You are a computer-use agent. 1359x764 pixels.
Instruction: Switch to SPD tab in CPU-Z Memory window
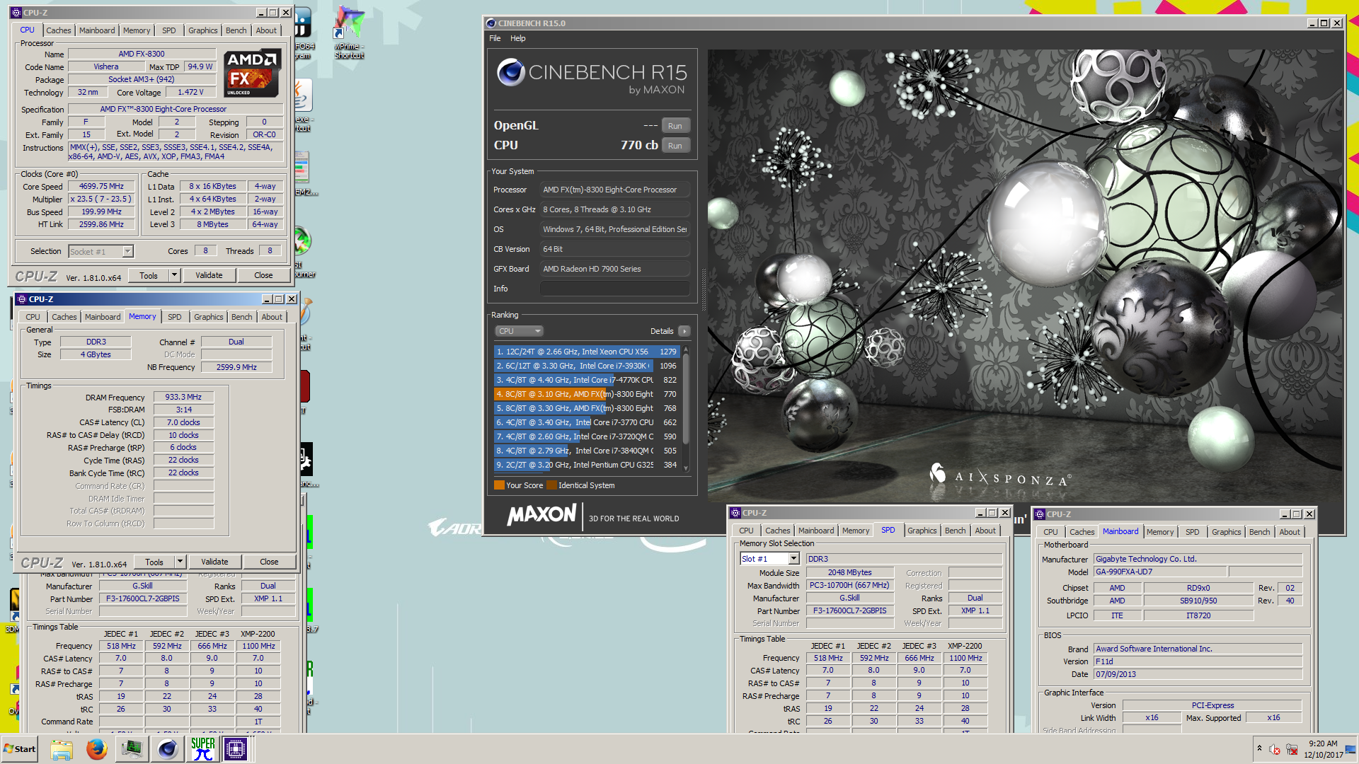(x=174, y=317)
